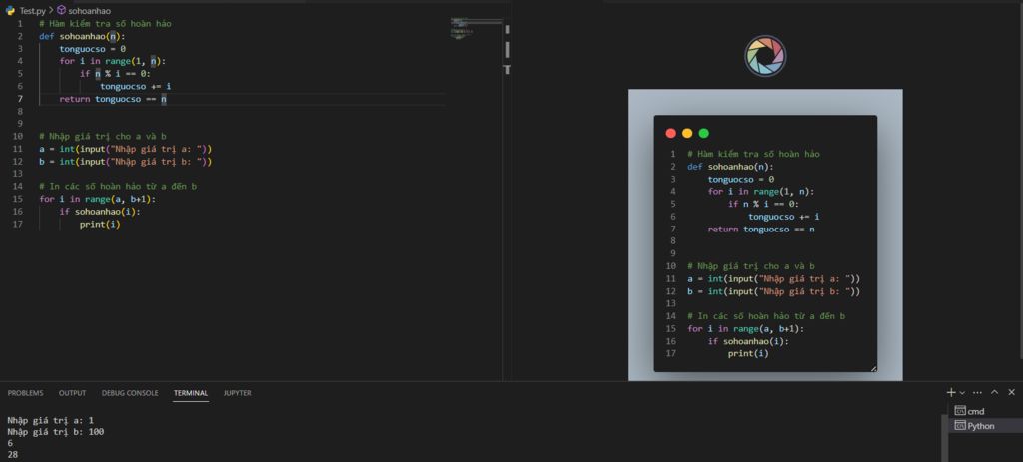Viewport: 1023px width, 462px height.
Task: Select the cmd terminal from the list
Action: coord(975,411)
